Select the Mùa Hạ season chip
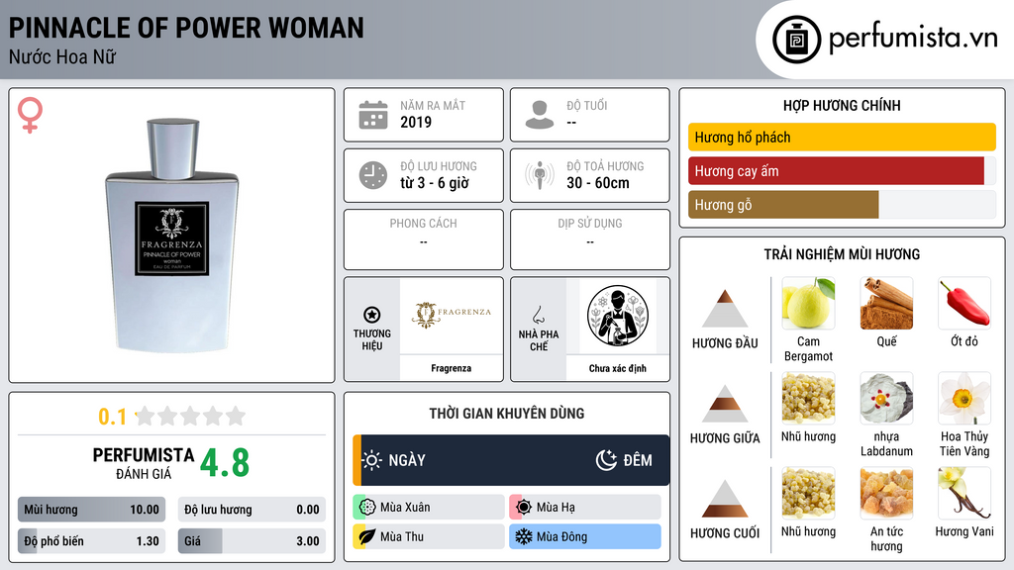The width and height of the screenshot is (1014, 570). [585, 507]
